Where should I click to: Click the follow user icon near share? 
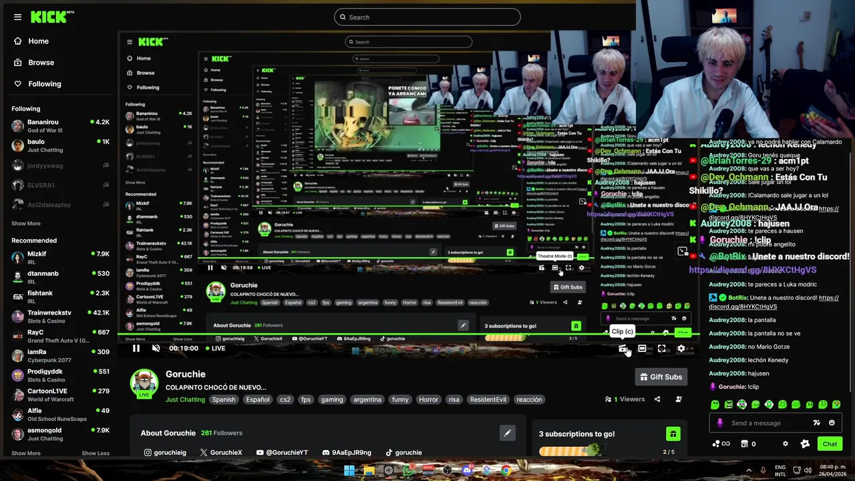click(679, 399)
